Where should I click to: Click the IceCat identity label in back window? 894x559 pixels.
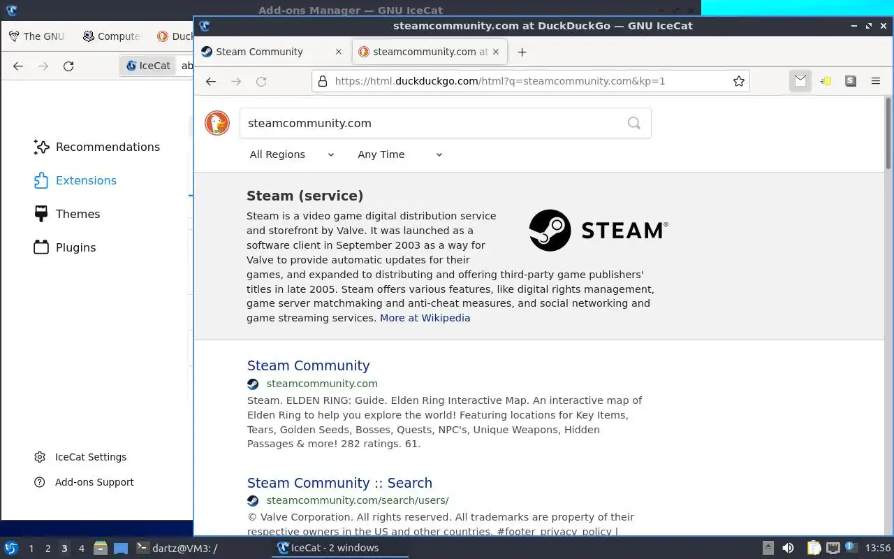point(148,66)
